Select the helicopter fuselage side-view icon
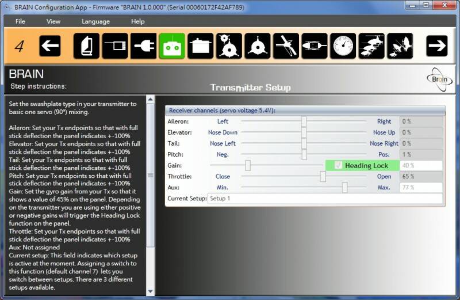The height and width of the screenshot is (300, 460). (315, 46)
